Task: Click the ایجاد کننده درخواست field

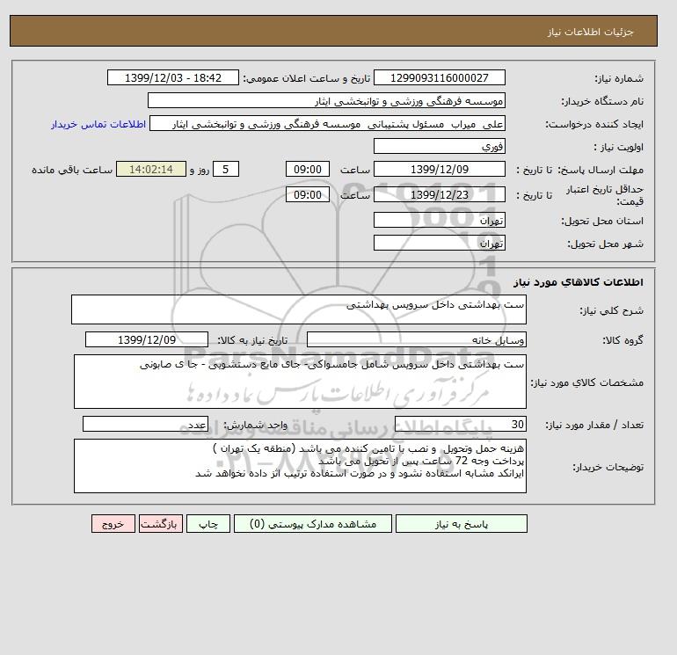Action: pyautogui.click(x=327, y=123)
